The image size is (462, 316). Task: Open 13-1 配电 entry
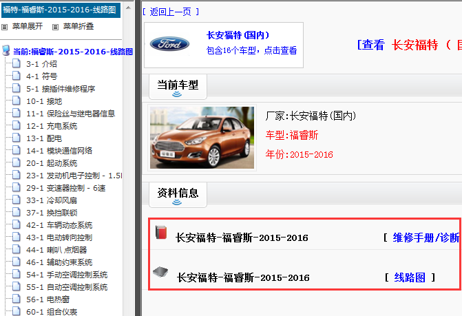tap(44, 138)
